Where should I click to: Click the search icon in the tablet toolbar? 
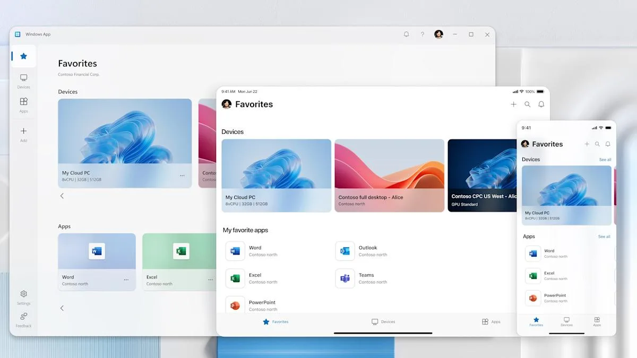[527, 104]
